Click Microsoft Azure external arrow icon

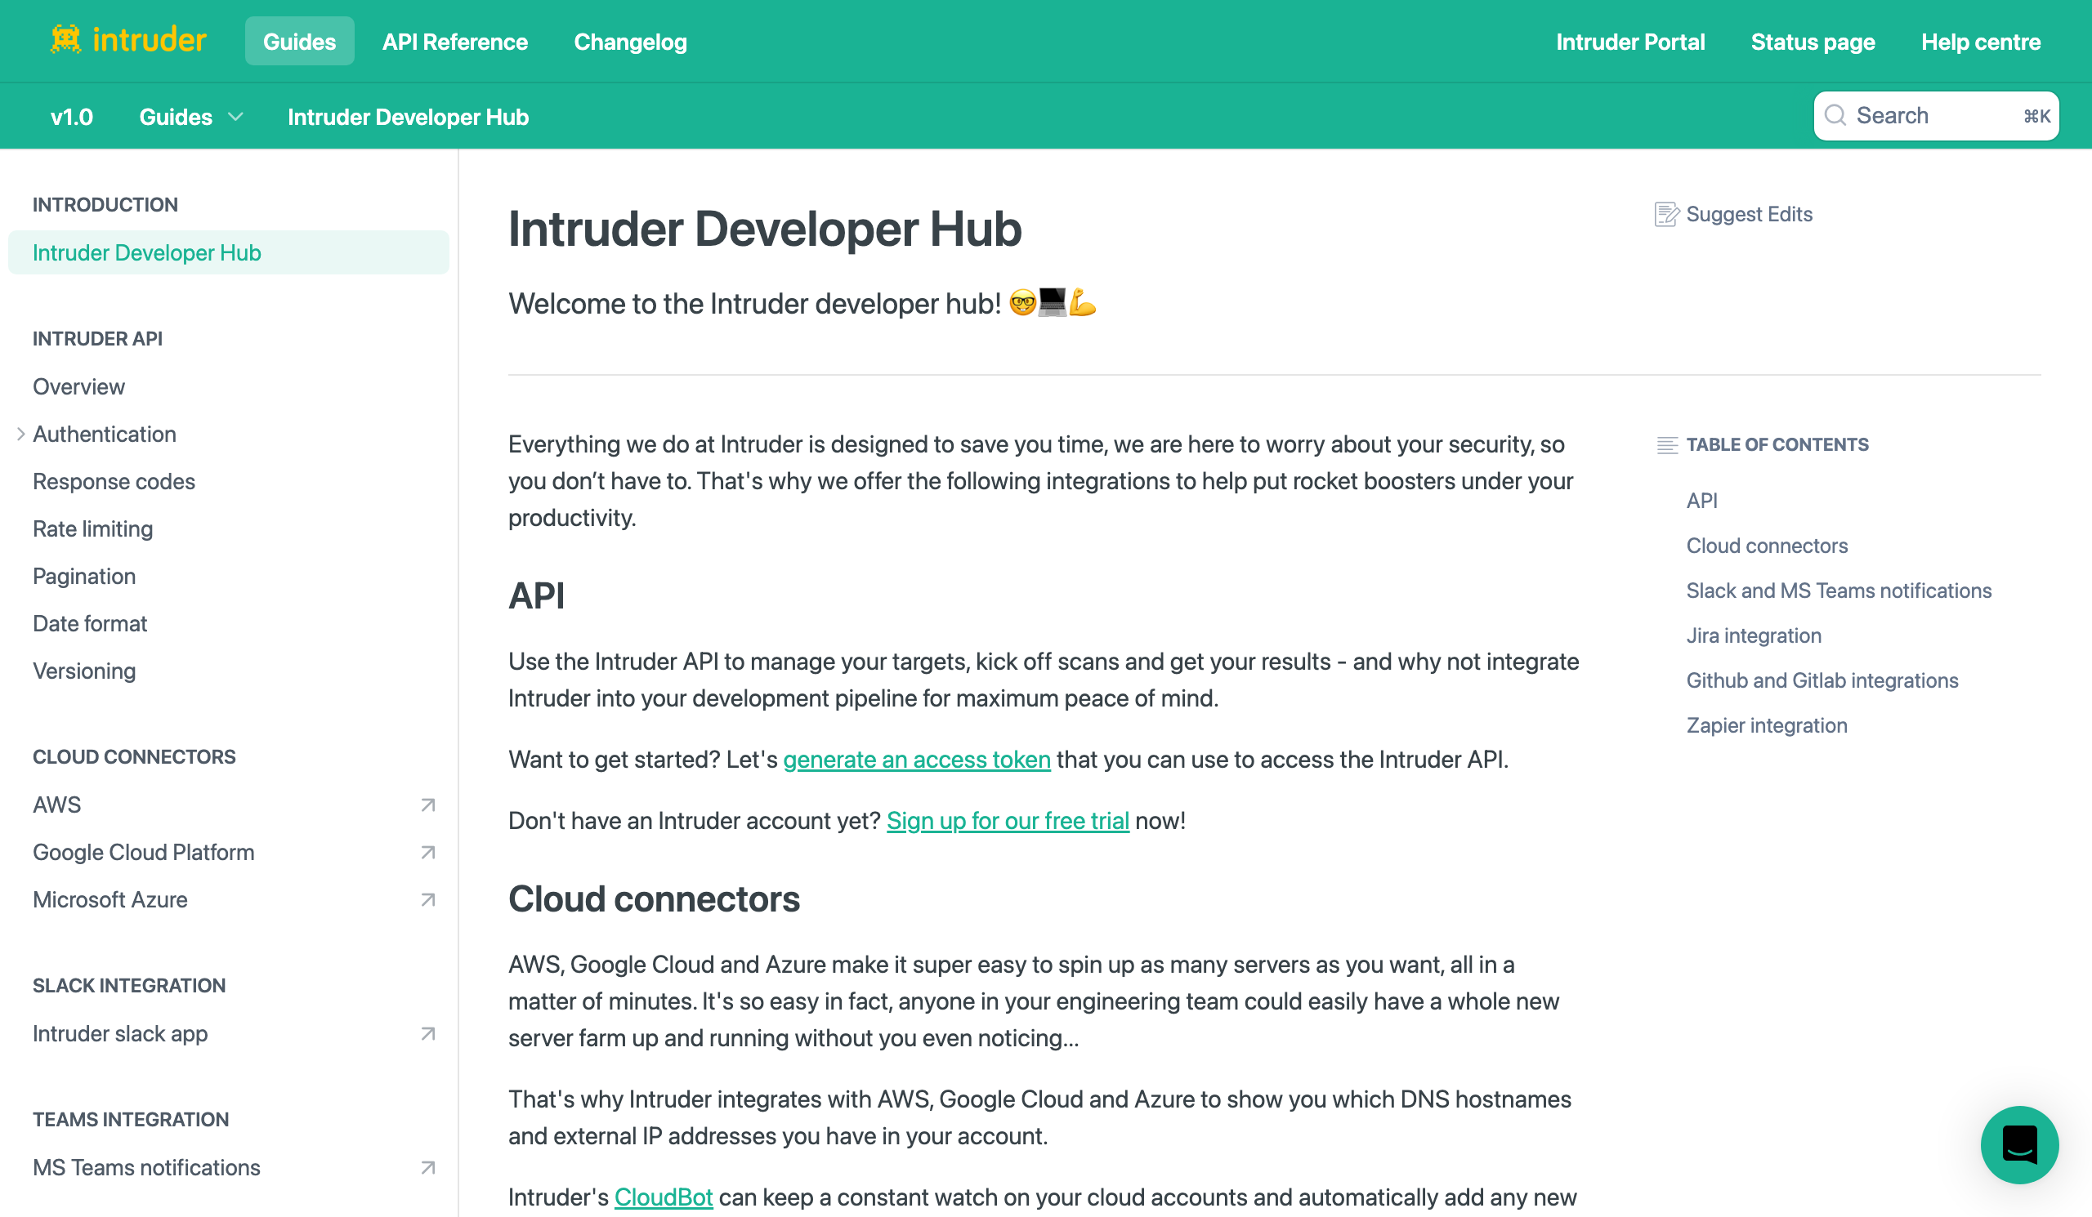tap(428, 899)
